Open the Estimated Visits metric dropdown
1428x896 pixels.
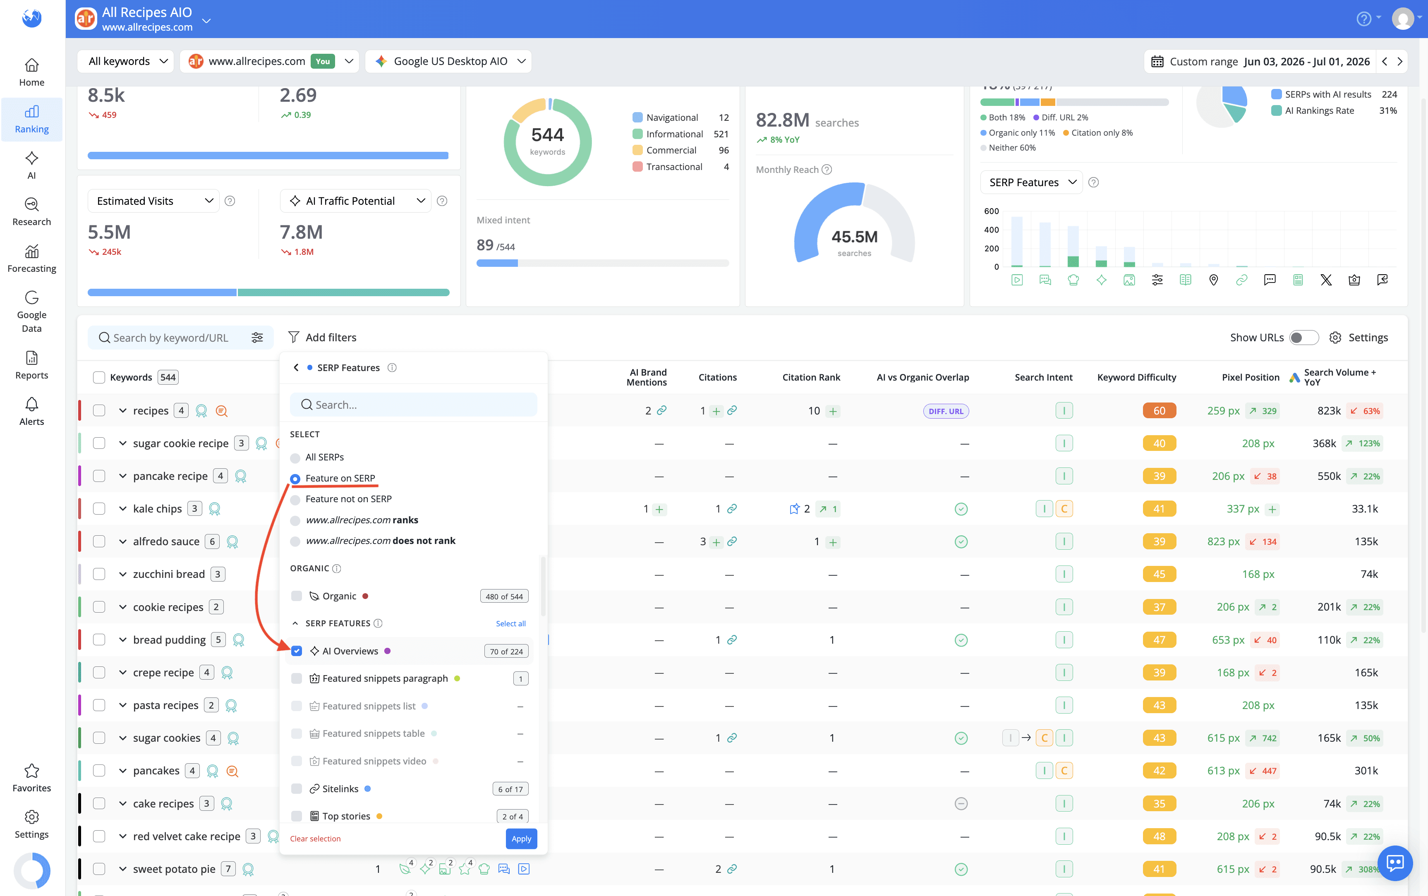click(154, 201)
